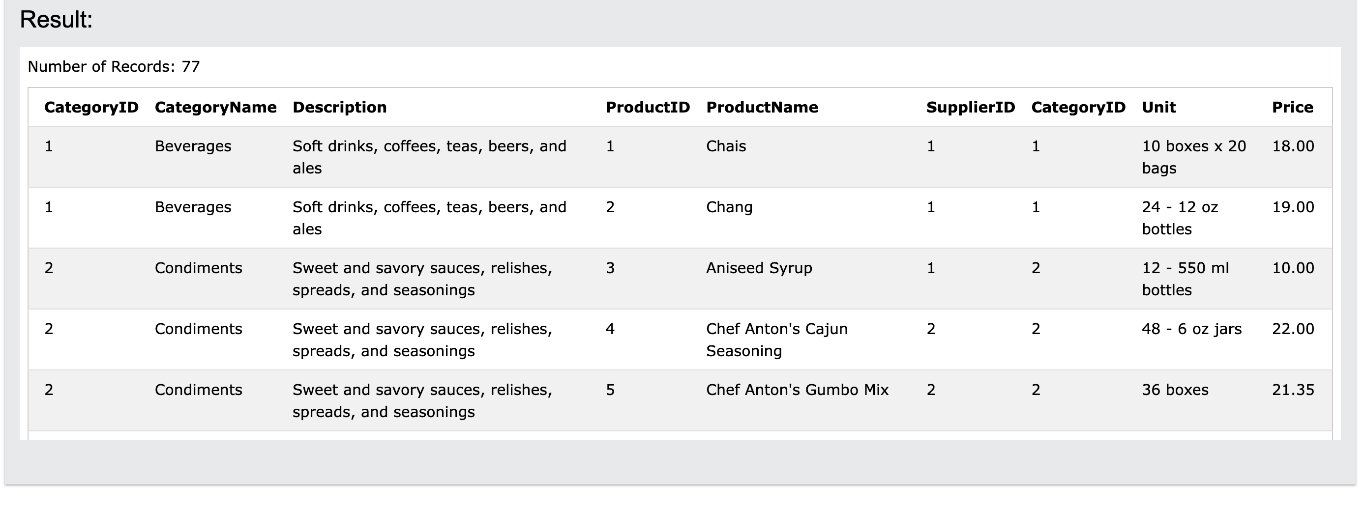Select the Chang product name cell
Viewport: 1364px width, 509px height.
[x=729, y=207]
